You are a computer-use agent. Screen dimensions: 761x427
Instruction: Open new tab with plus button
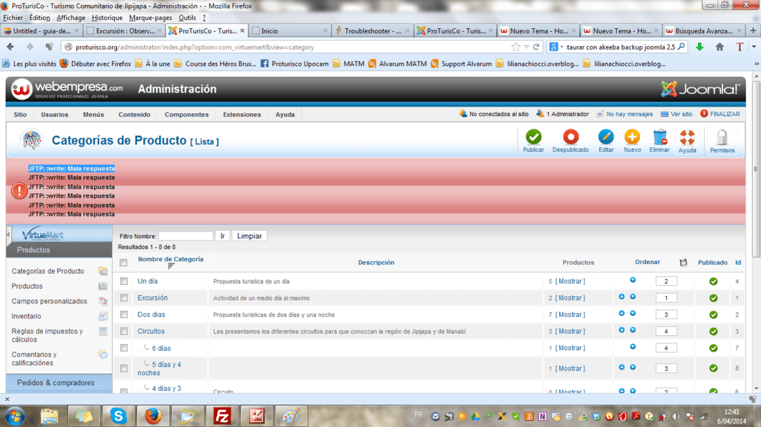click(x=753, y=30)
